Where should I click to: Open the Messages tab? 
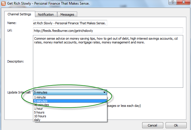67,14
